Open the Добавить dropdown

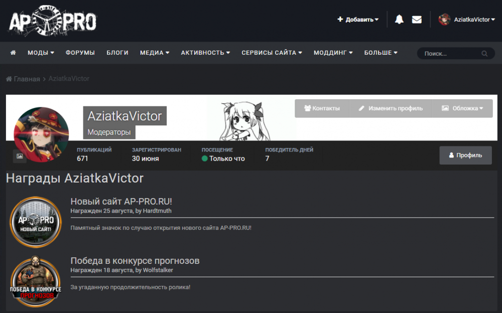tap(357, 19)
